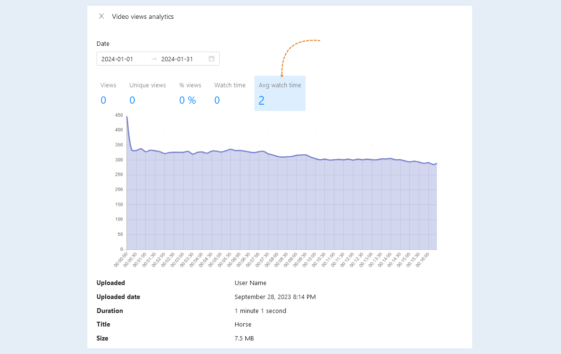Viewport: 561px width, 354px height.
Task: Click the Avg watch time value 2
Action: click(262, 100)
